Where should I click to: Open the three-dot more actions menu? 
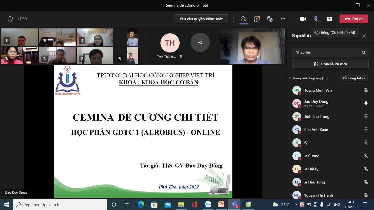[x=283, y=19]
